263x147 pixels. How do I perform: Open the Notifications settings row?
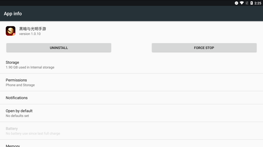17,98
